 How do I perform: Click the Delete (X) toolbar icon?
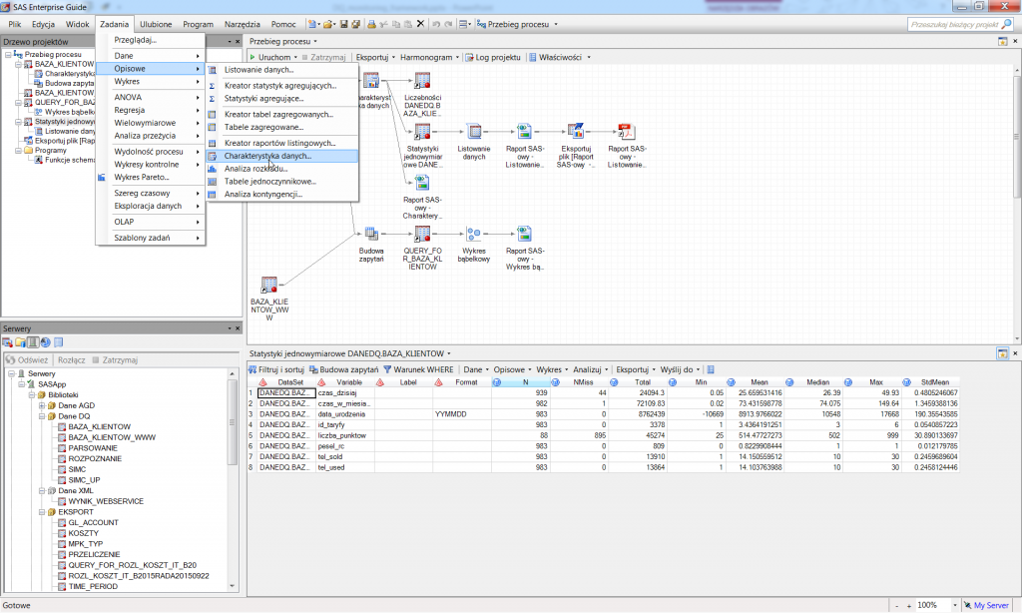coord(420,24)
